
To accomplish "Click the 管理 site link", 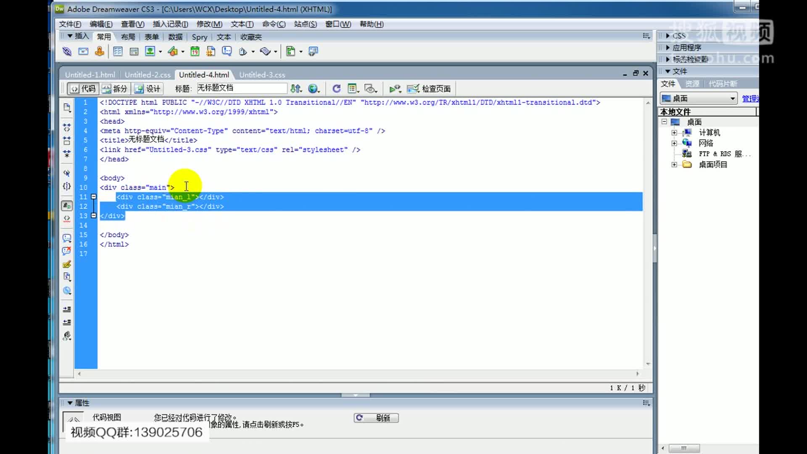I will [x=750, y=98].
